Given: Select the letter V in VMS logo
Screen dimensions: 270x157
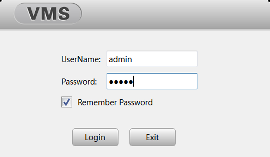Looking at the screenshot, I should pyautogui.click(x=34, y=13).
